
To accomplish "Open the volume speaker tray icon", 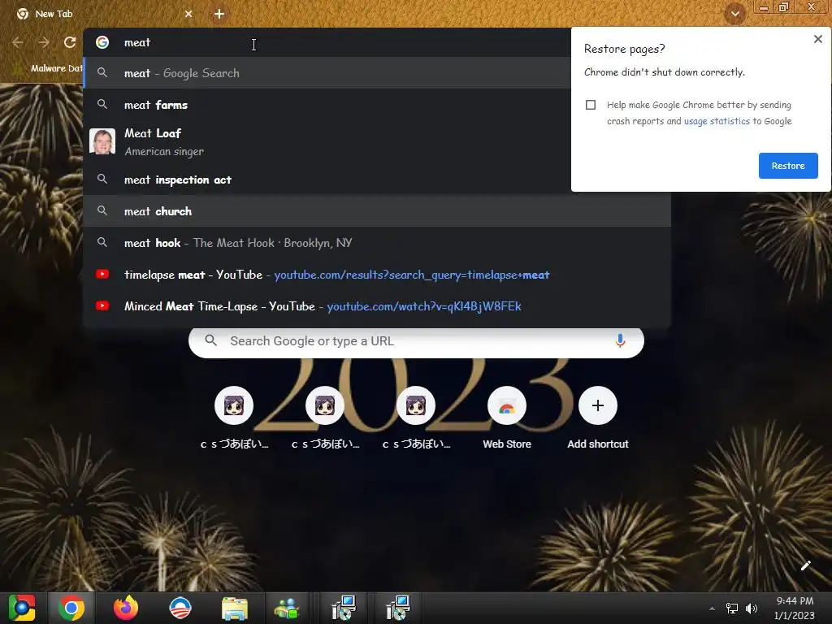I will (x=752, y=609).
